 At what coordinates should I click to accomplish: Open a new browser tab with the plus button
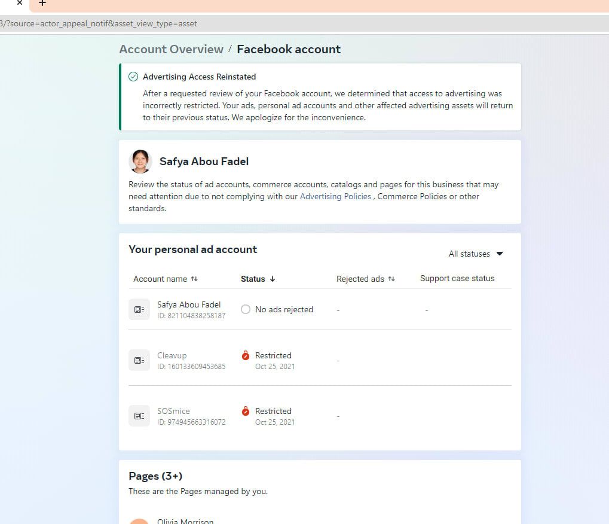pyautogui.click(x=42, y=4)
